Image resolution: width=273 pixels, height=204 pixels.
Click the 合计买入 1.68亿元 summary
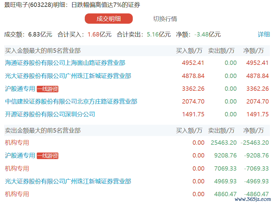pos(84,34)
